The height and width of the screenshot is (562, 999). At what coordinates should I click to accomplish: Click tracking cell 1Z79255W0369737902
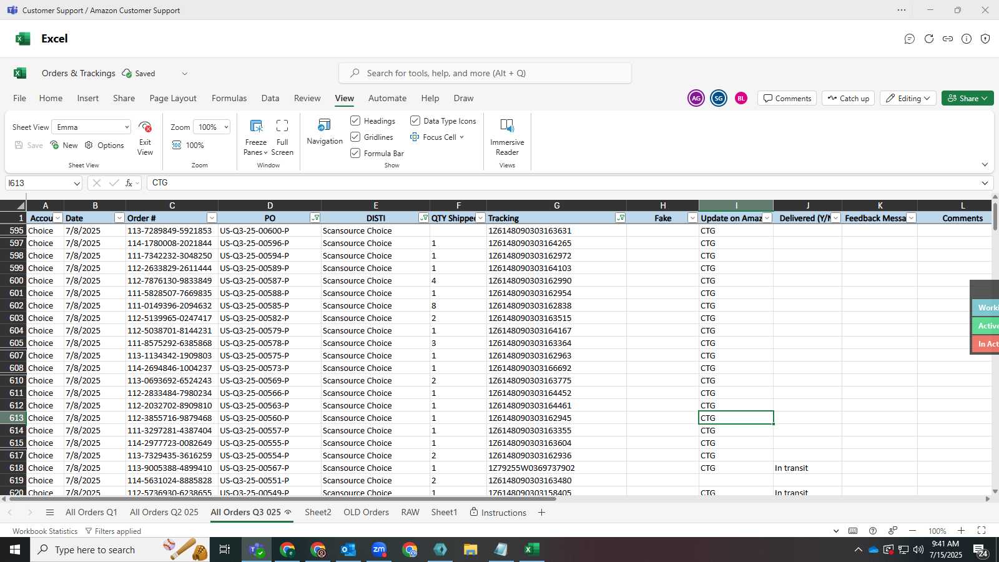point(556,468)
